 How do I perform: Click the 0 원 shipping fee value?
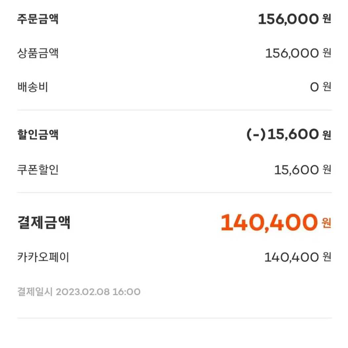coord(321,87)
